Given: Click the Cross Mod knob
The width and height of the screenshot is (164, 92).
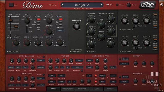Looking at the screenshot, I should click(38, 42).
